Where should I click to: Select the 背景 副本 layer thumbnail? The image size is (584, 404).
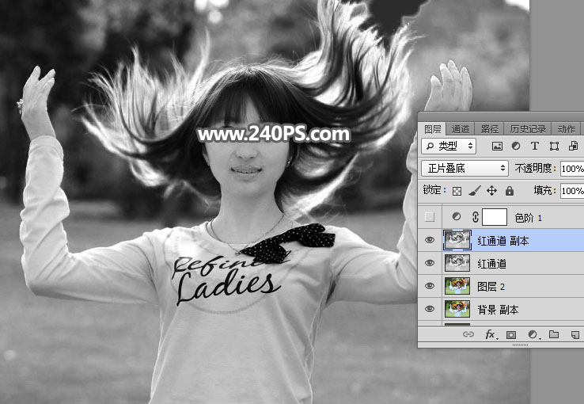click(x=457, y=309)
